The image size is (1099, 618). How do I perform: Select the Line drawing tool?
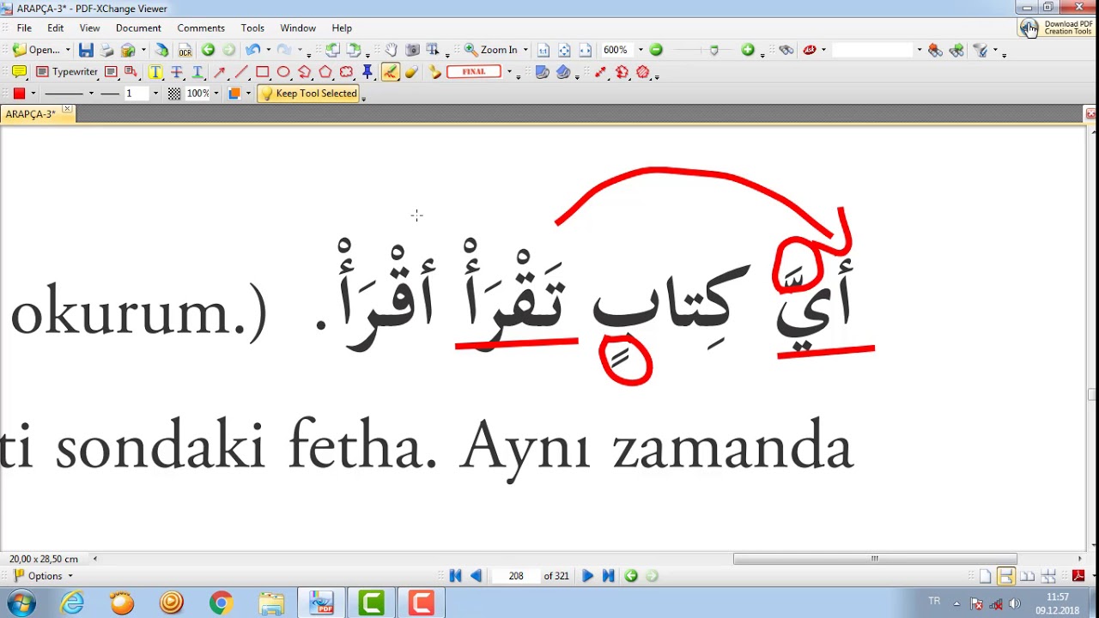[x=241, y=72]
